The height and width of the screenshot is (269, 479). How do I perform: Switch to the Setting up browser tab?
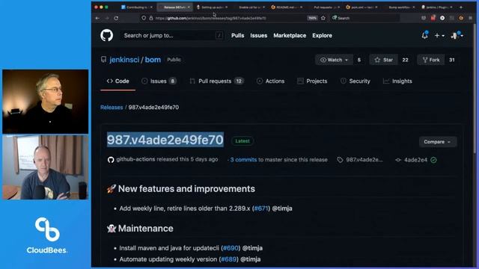(x=213, y=7)
